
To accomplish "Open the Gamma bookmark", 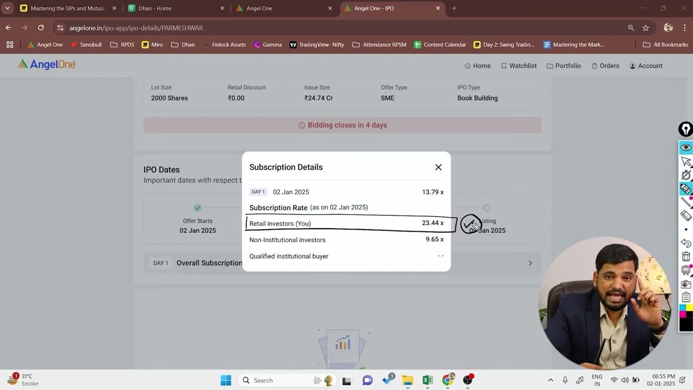I will tap(267, 44).
